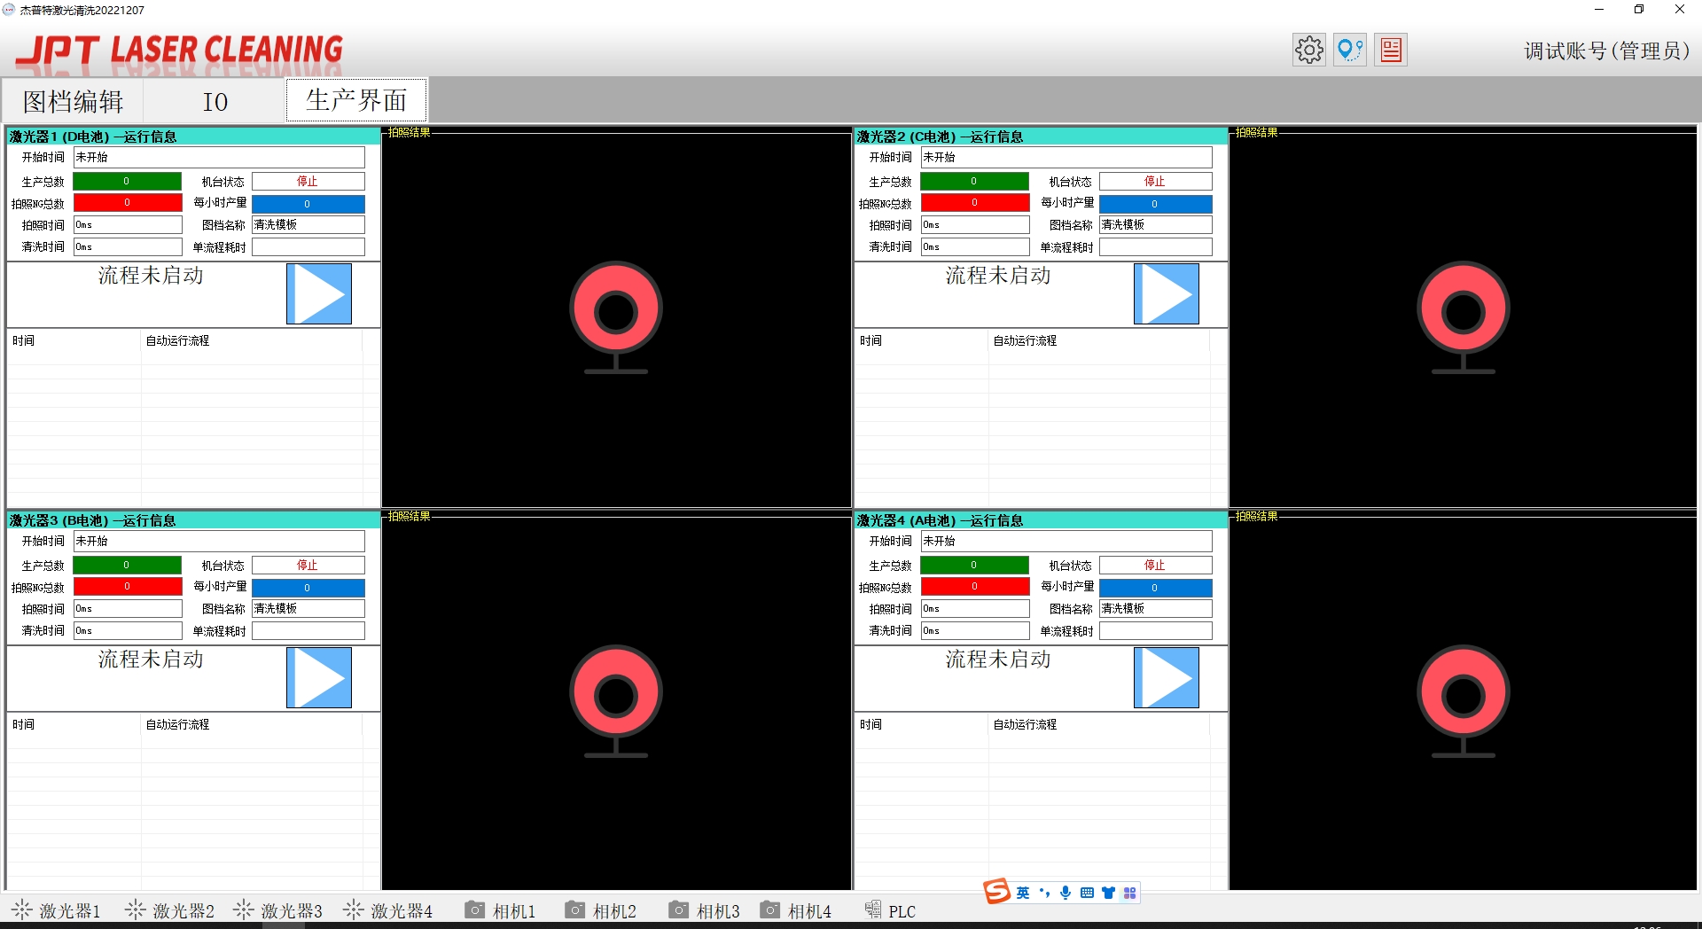Click the 激光器1 status bar icon
Screen dimensions: 1702x929
tap(22, 910)
